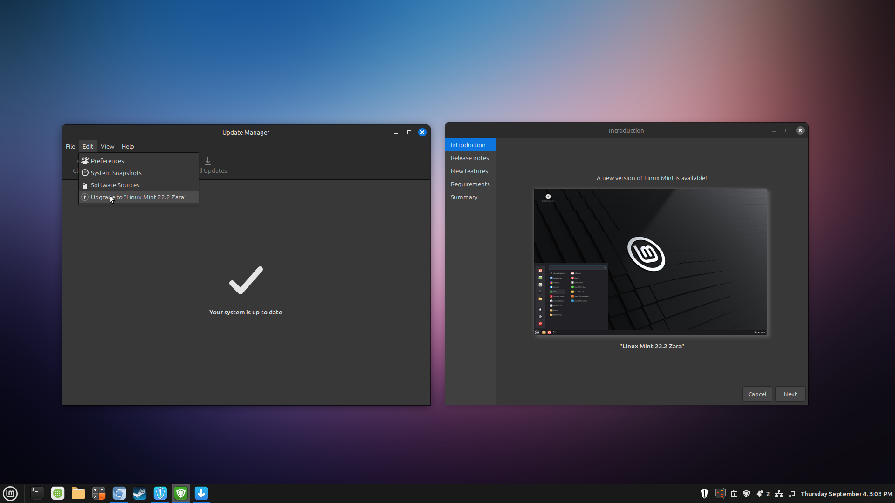
Task: Open the notifications bell showing 2
Action: [x=763, y=494]
